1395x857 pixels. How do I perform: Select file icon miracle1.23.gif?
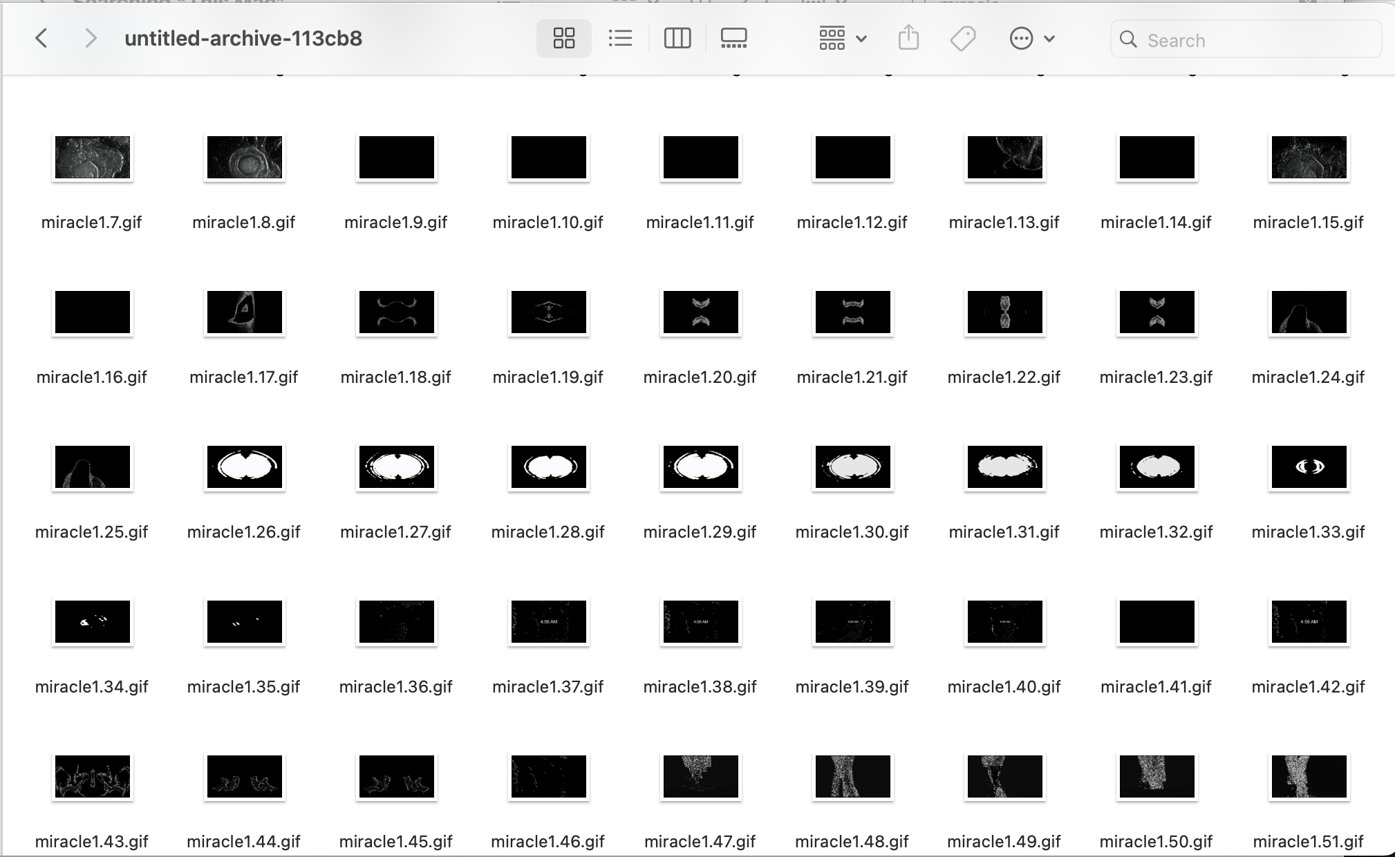[1157, 312]
